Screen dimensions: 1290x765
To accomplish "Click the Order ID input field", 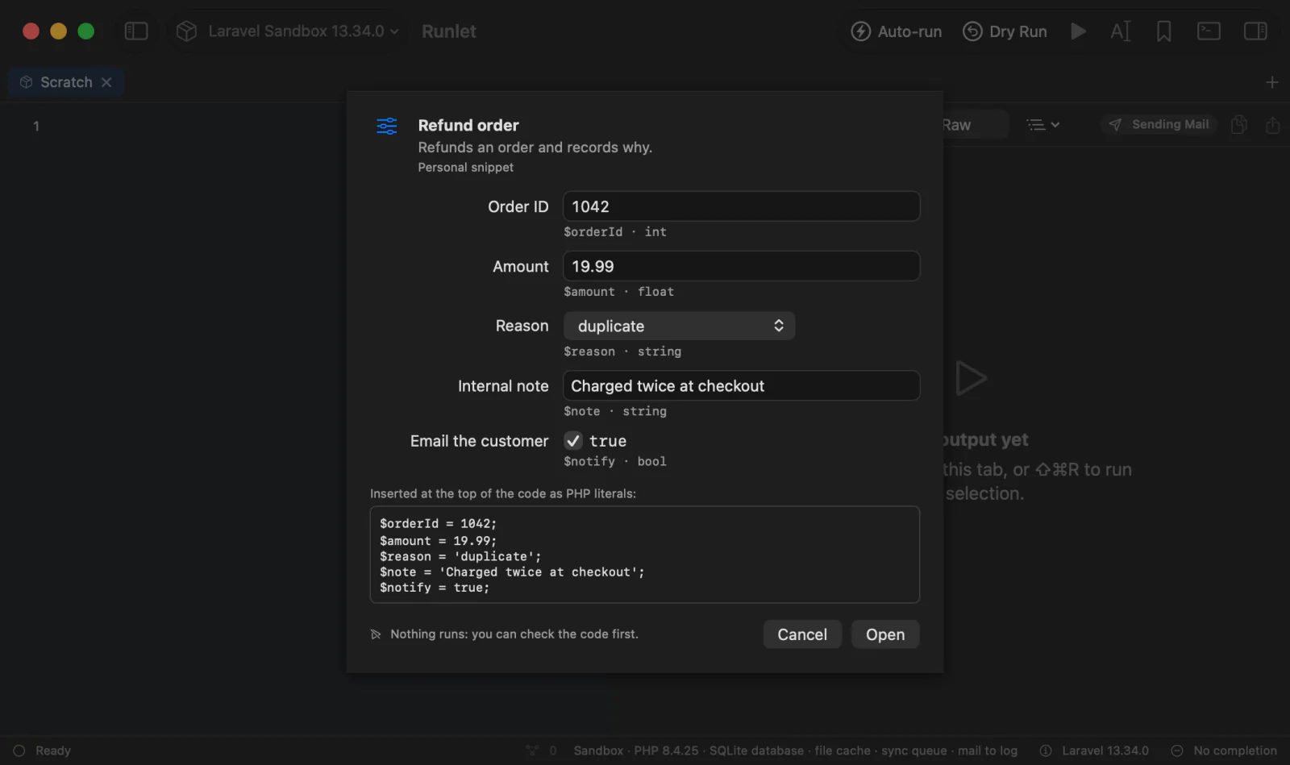I will [x=741, y=206].
